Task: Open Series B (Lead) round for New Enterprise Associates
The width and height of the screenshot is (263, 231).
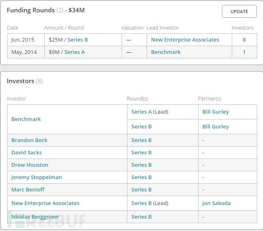Action: (150, 203)
